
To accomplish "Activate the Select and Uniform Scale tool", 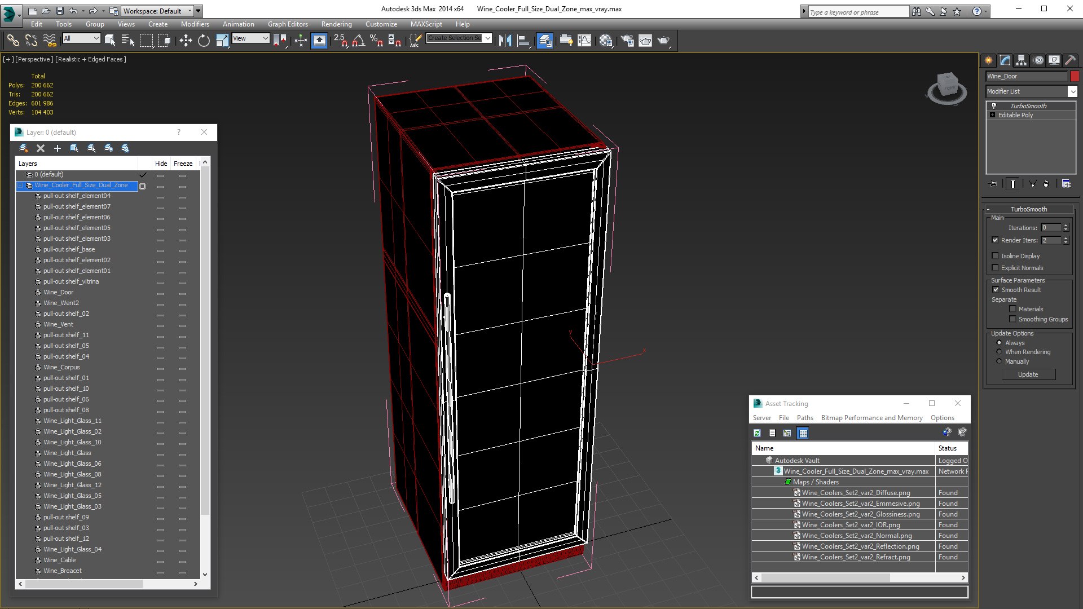I will pyautogui.click(x=222, y=40).
